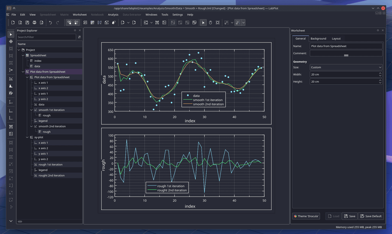Toggle the vertical layout mode

(x=173, y=23)
